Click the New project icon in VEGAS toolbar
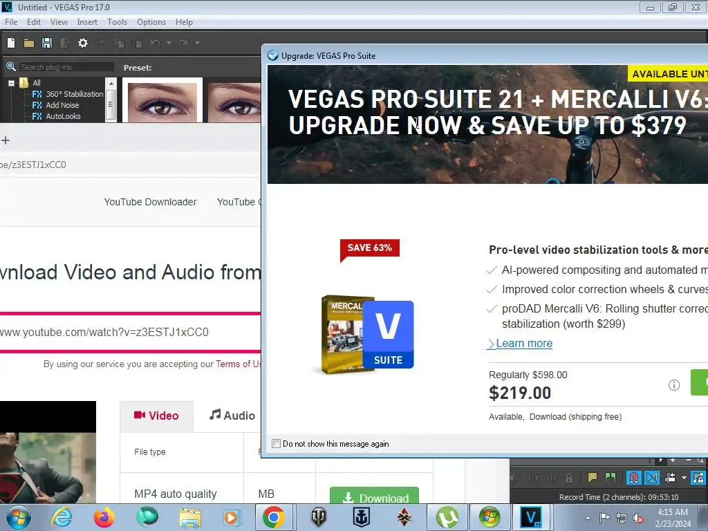This screenshot has width=708, height=531. point(11,43)
